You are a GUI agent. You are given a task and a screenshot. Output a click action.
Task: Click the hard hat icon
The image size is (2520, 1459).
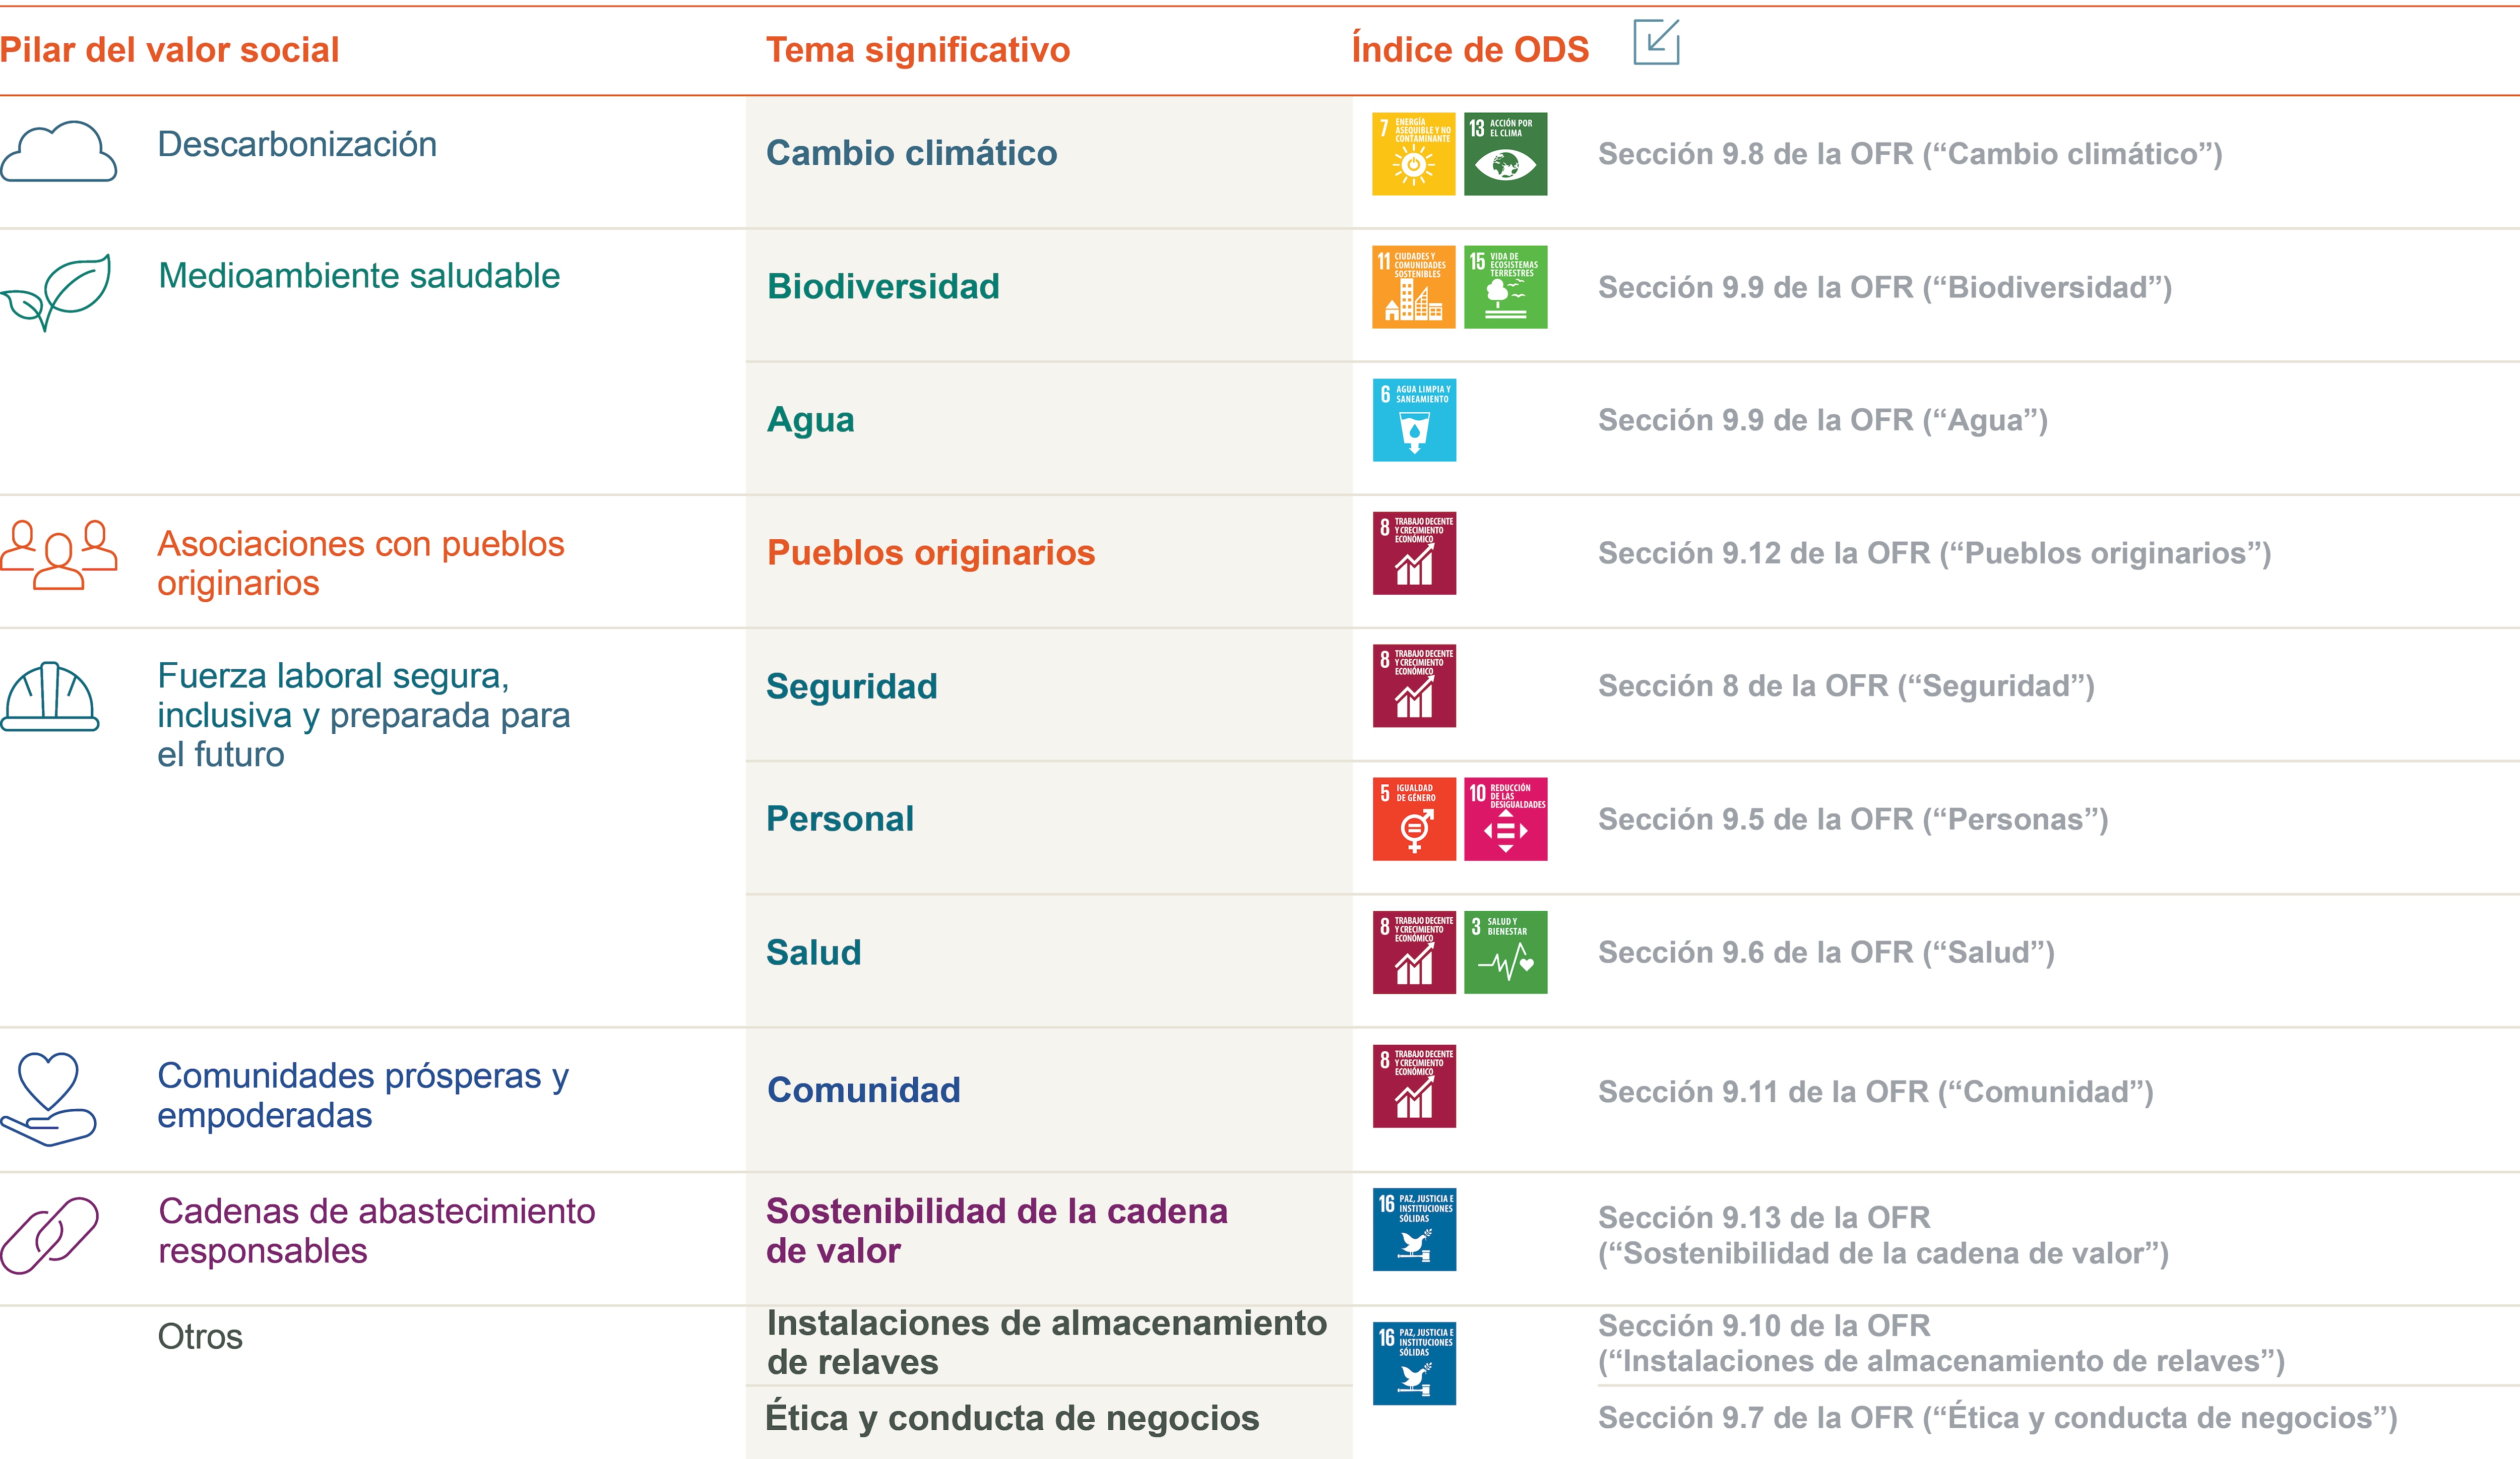tap(50, 697)
